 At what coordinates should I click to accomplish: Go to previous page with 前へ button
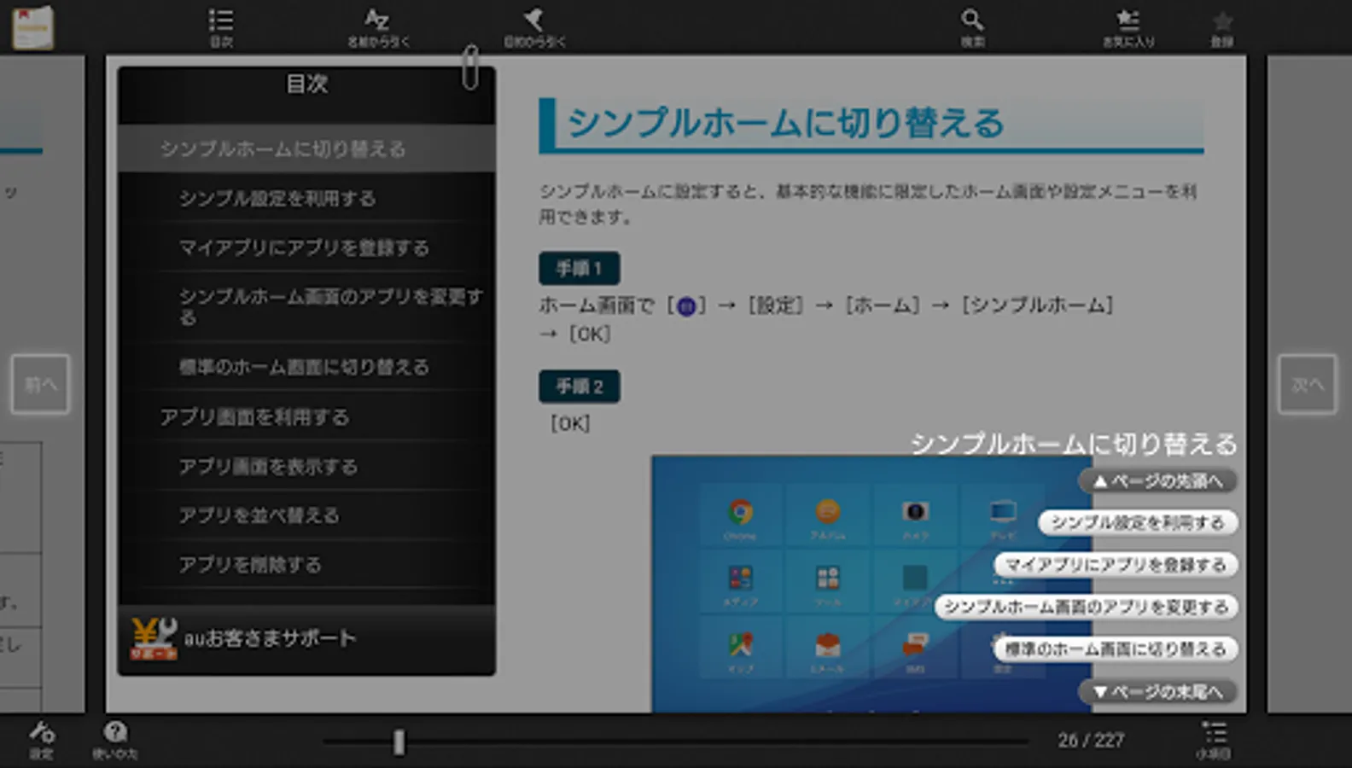pyautogui.click(x=40, y=385)
